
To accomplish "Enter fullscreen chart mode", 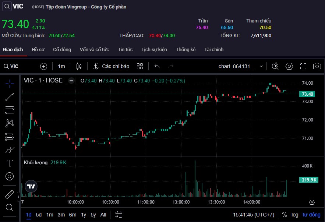I will 303,66.
